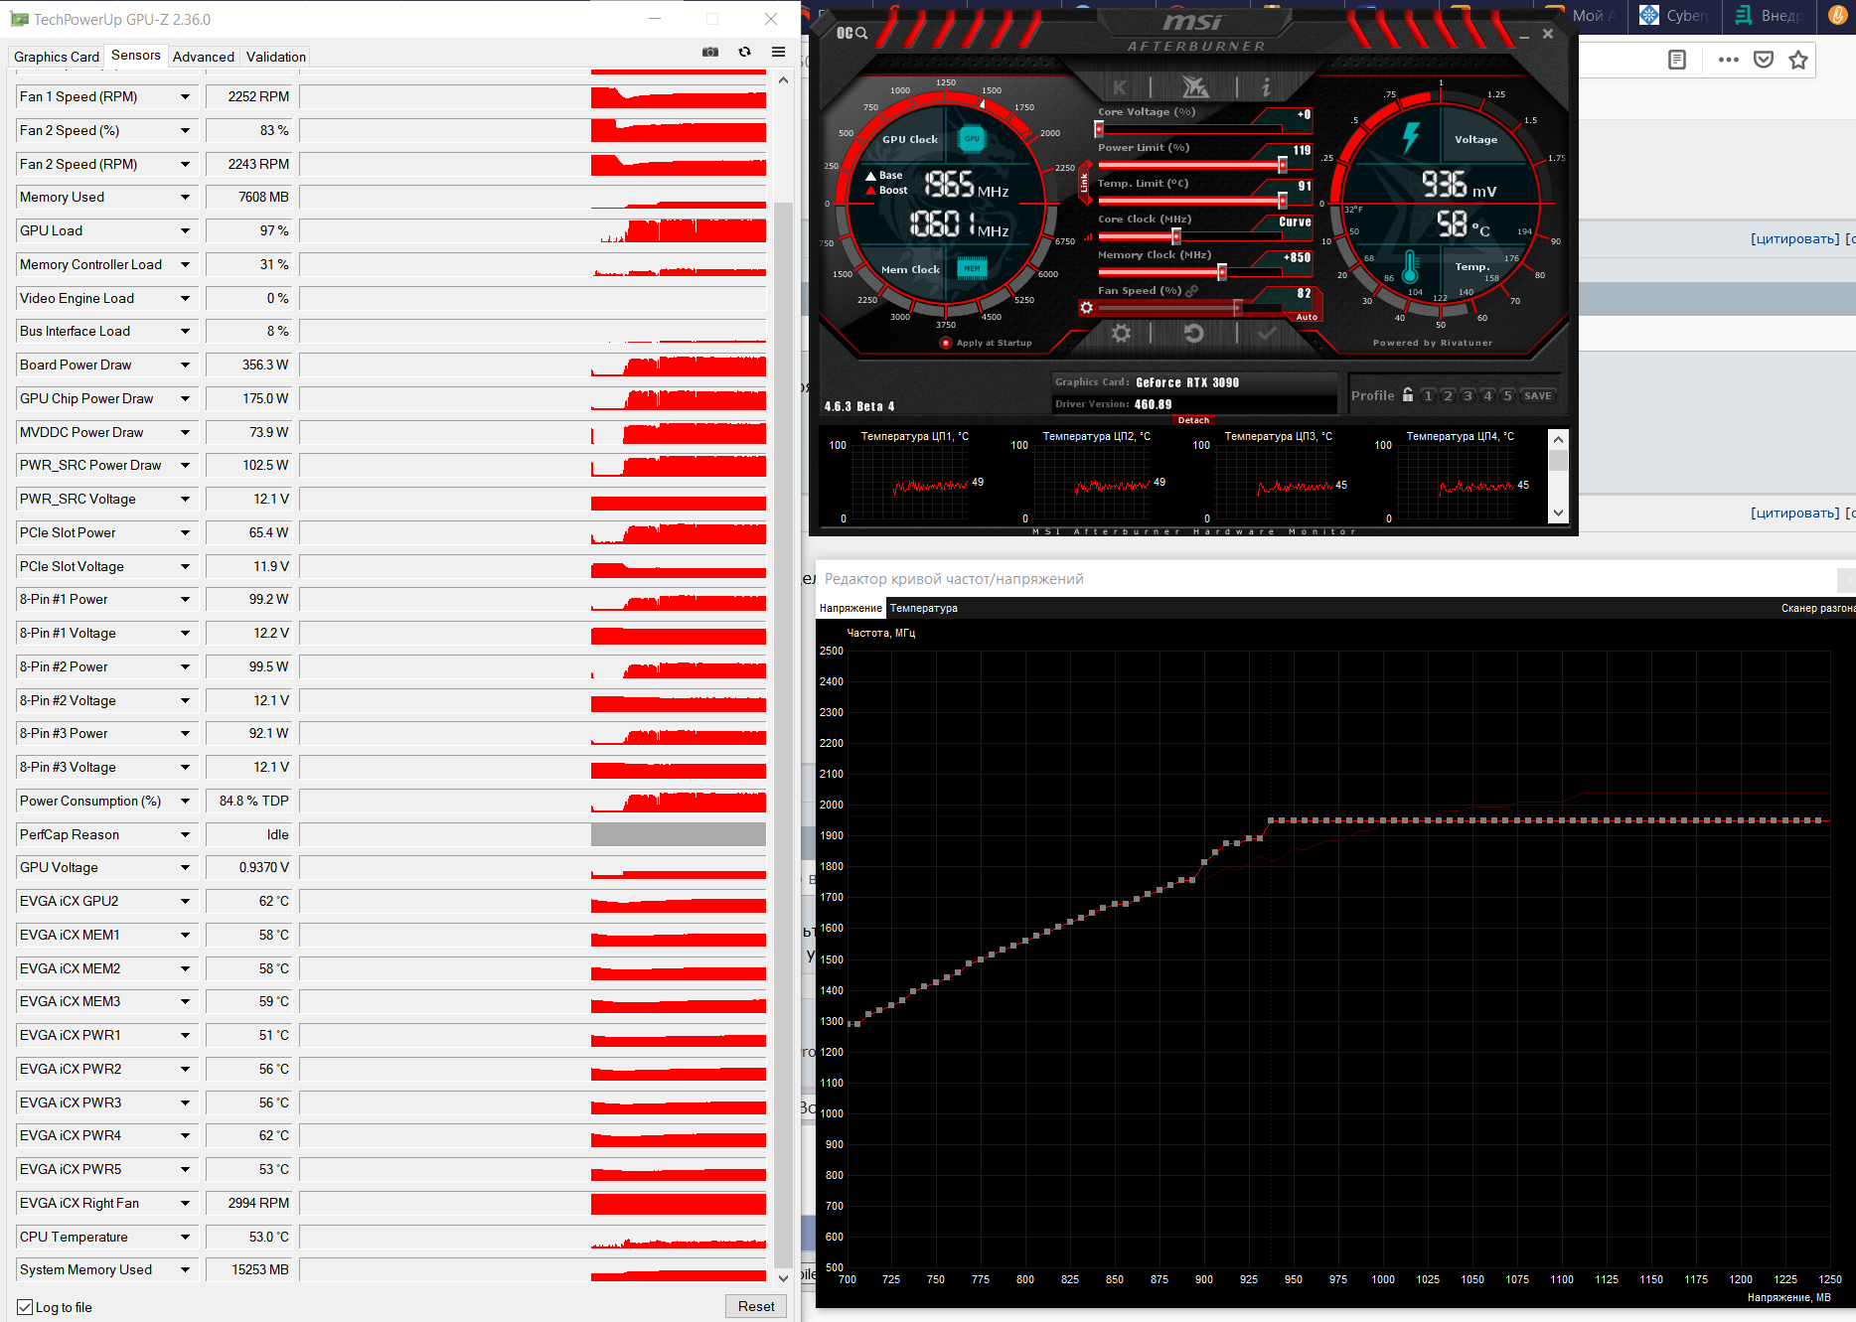Click SAVE profile button in Afterburner
1856x1322 pixels.
tap(1538, 395)
